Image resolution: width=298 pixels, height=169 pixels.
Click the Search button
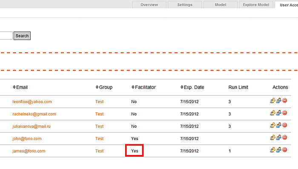pos(22,36)
